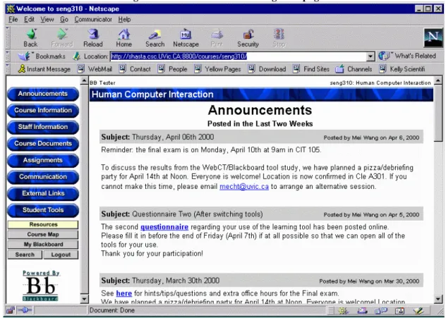Click the Download bookmark

(x=267, y=69)
